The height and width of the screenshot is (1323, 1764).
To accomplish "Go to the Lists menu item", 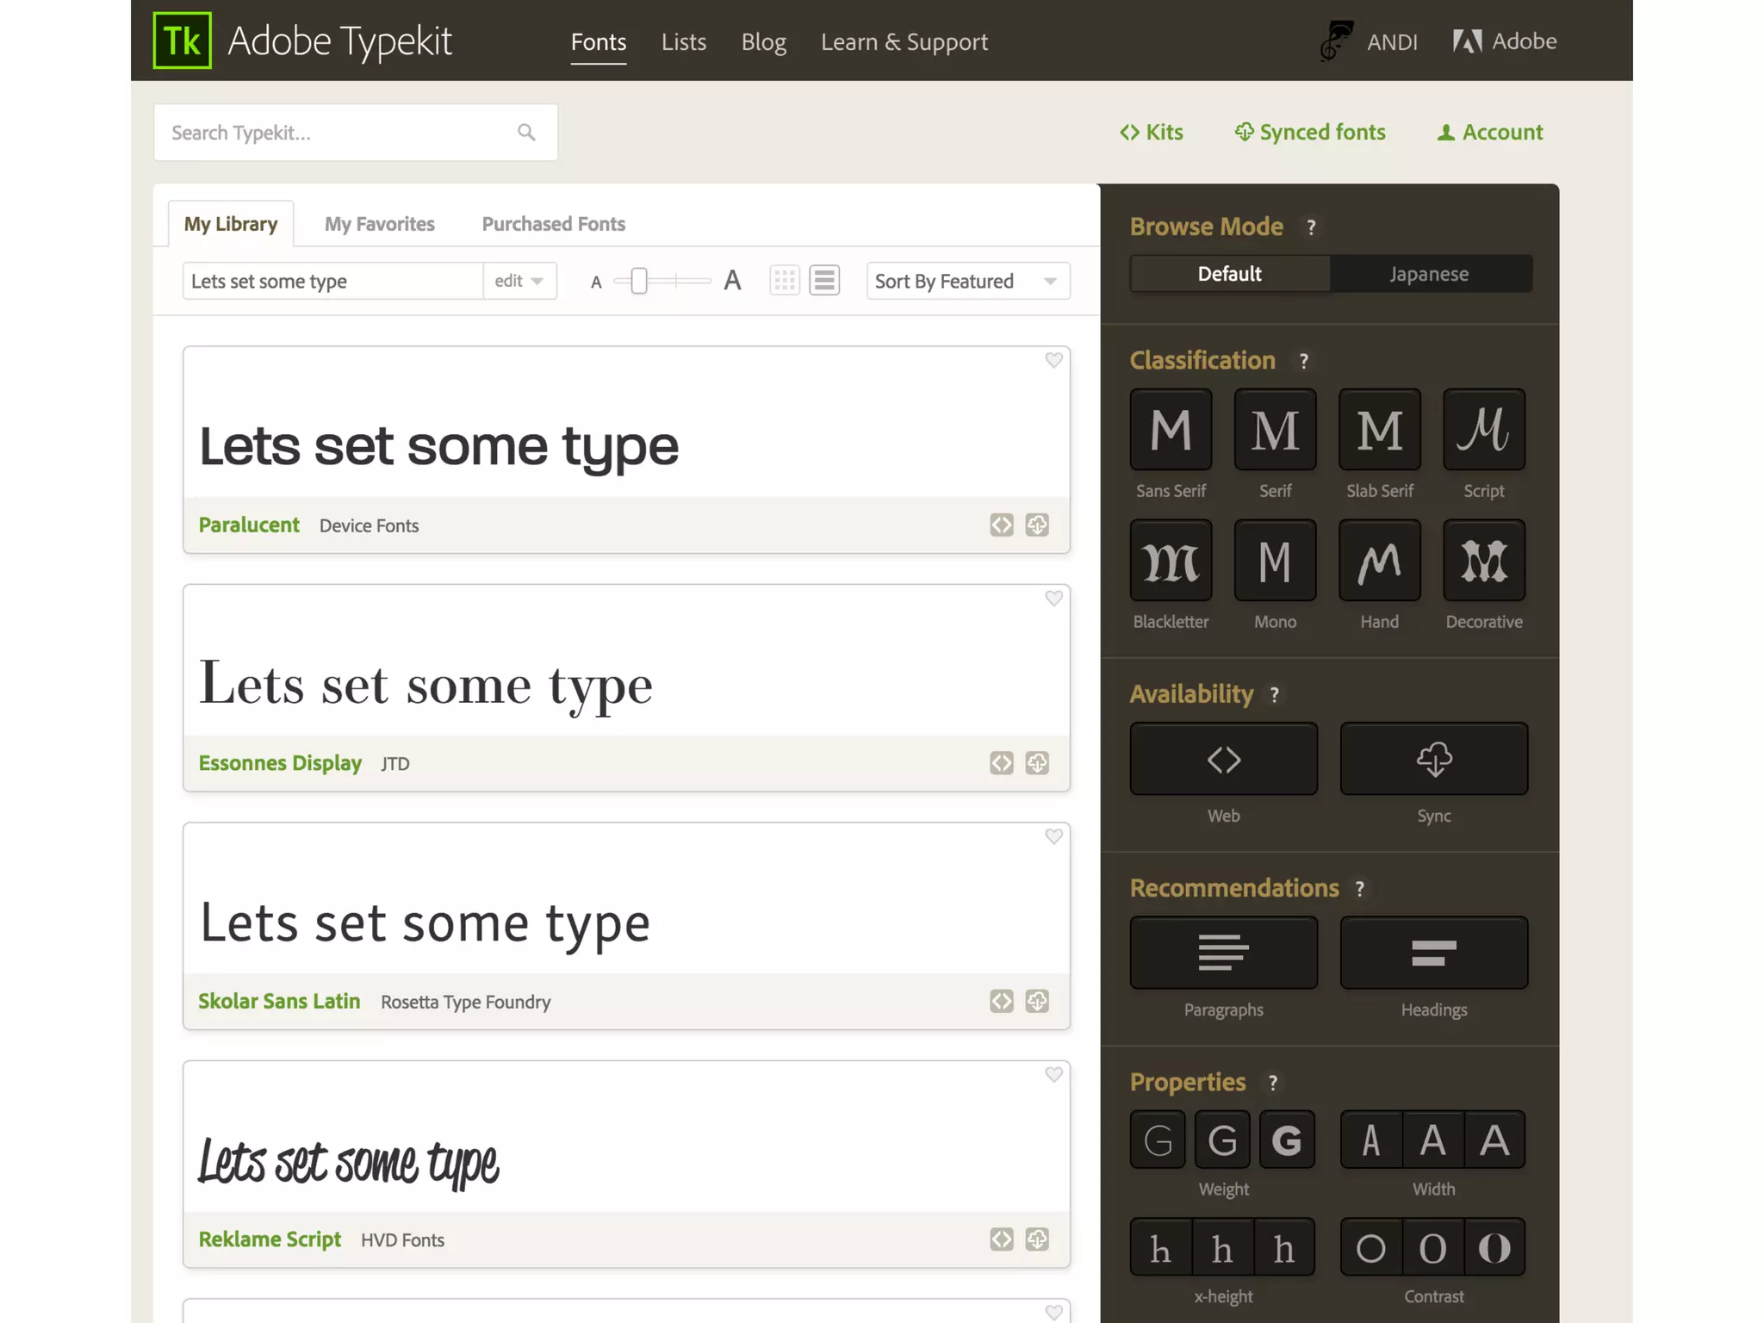I will [x=684, y=41].
